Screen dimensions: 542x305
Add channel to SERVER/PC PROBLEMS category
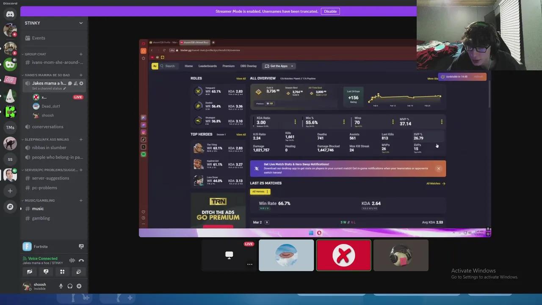pos(81,170)
